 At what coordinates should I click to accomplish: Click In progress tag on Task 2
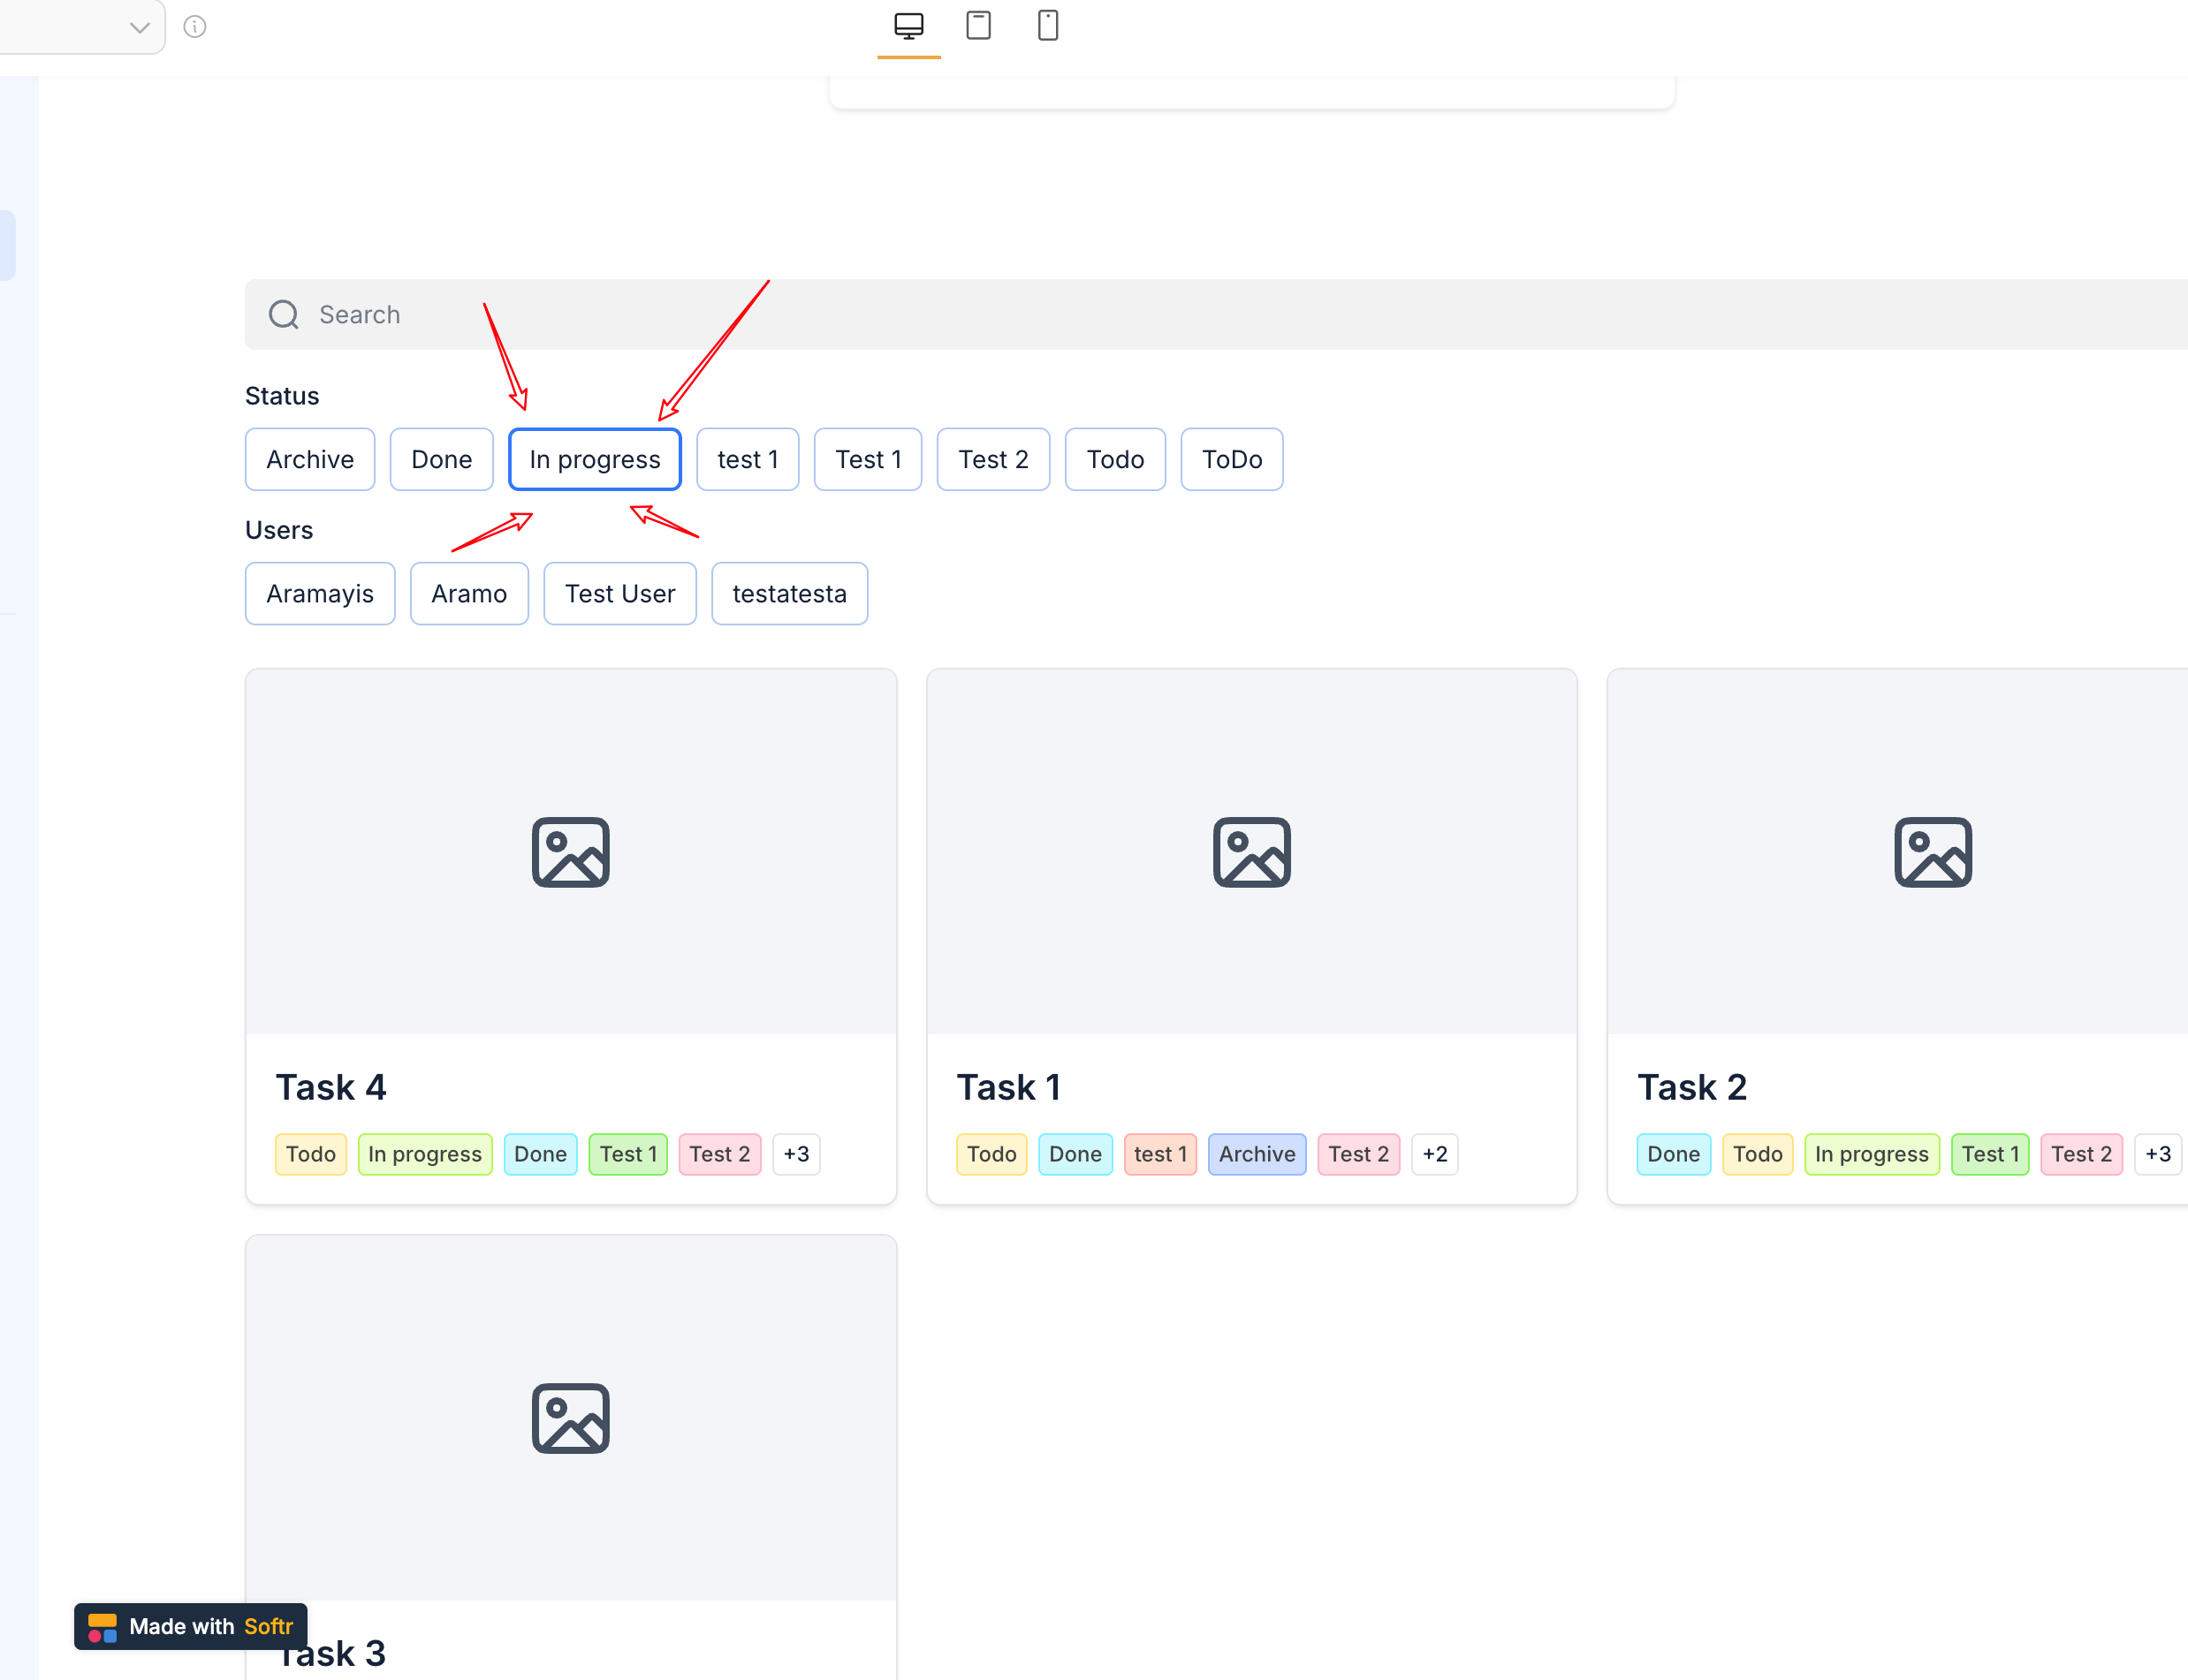pos(1872,1154)
